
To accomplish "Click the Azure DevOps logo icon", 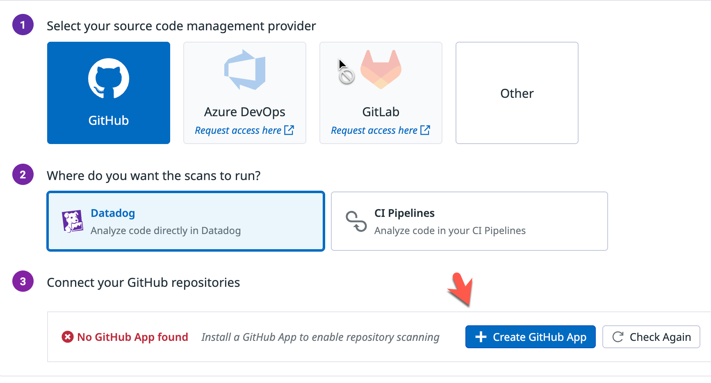I will click(x=245, y=70).
